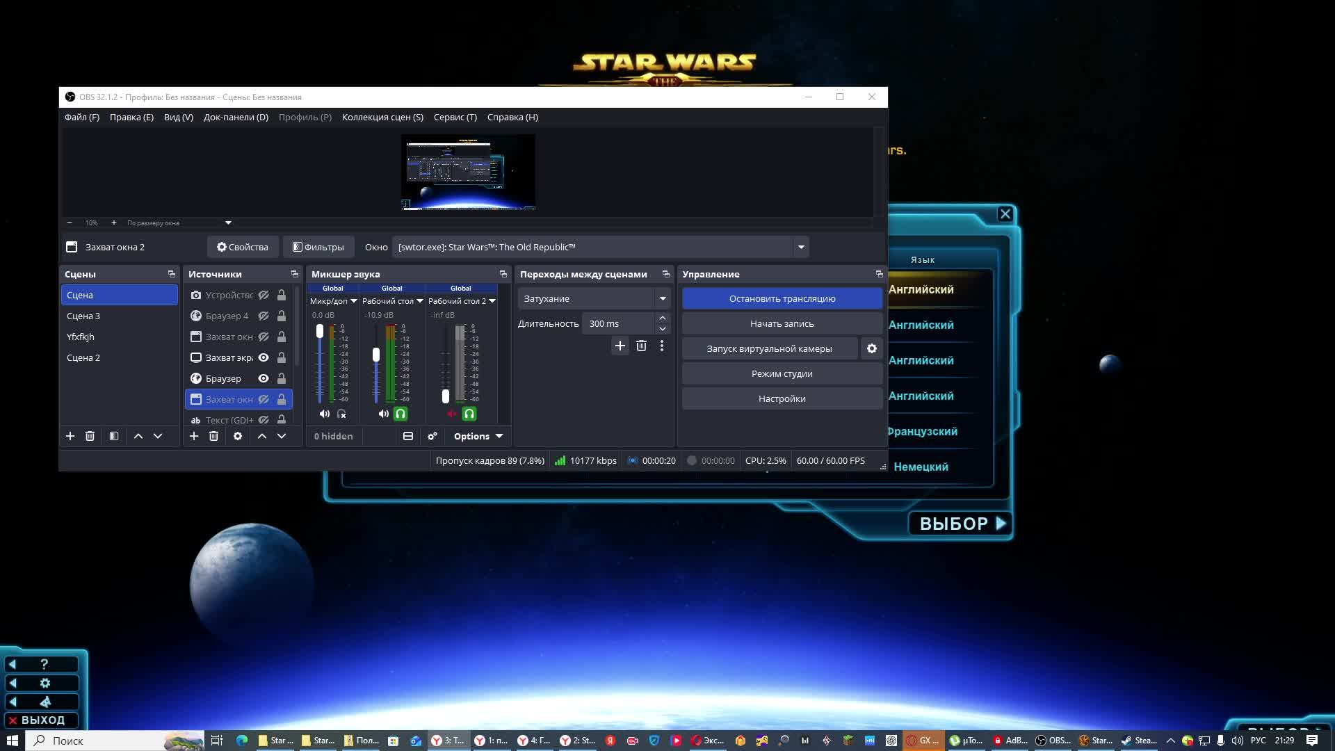The height and width of the screenshot is (751, 1335).
Task: Unlock the Устройство source
Action: point(282,295)
